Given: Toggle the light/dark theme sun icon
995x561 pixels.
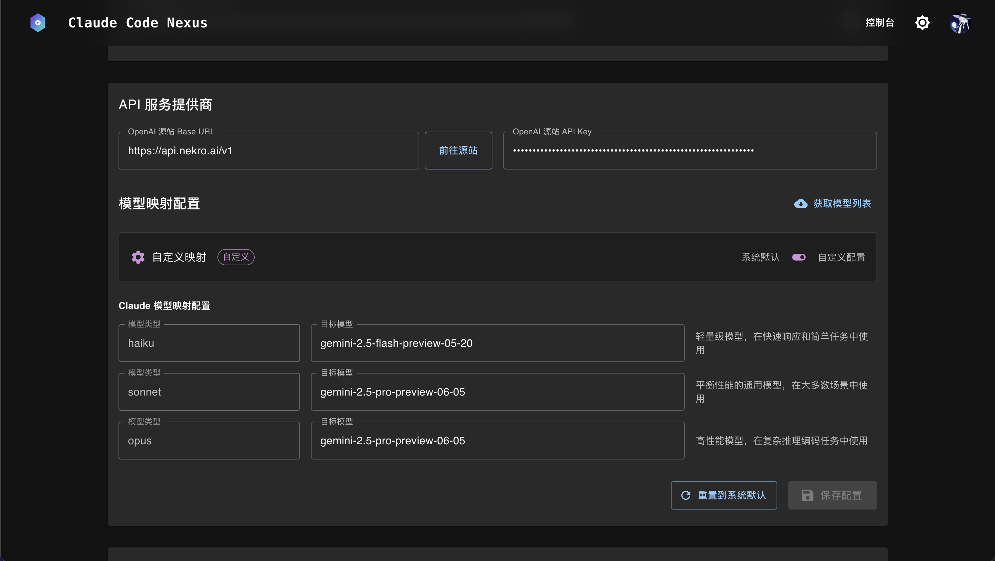Looking at the screenshot, I should click(922, 23).
